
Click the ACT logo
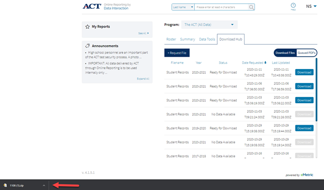pyautogui.click(x=92, y=6)
